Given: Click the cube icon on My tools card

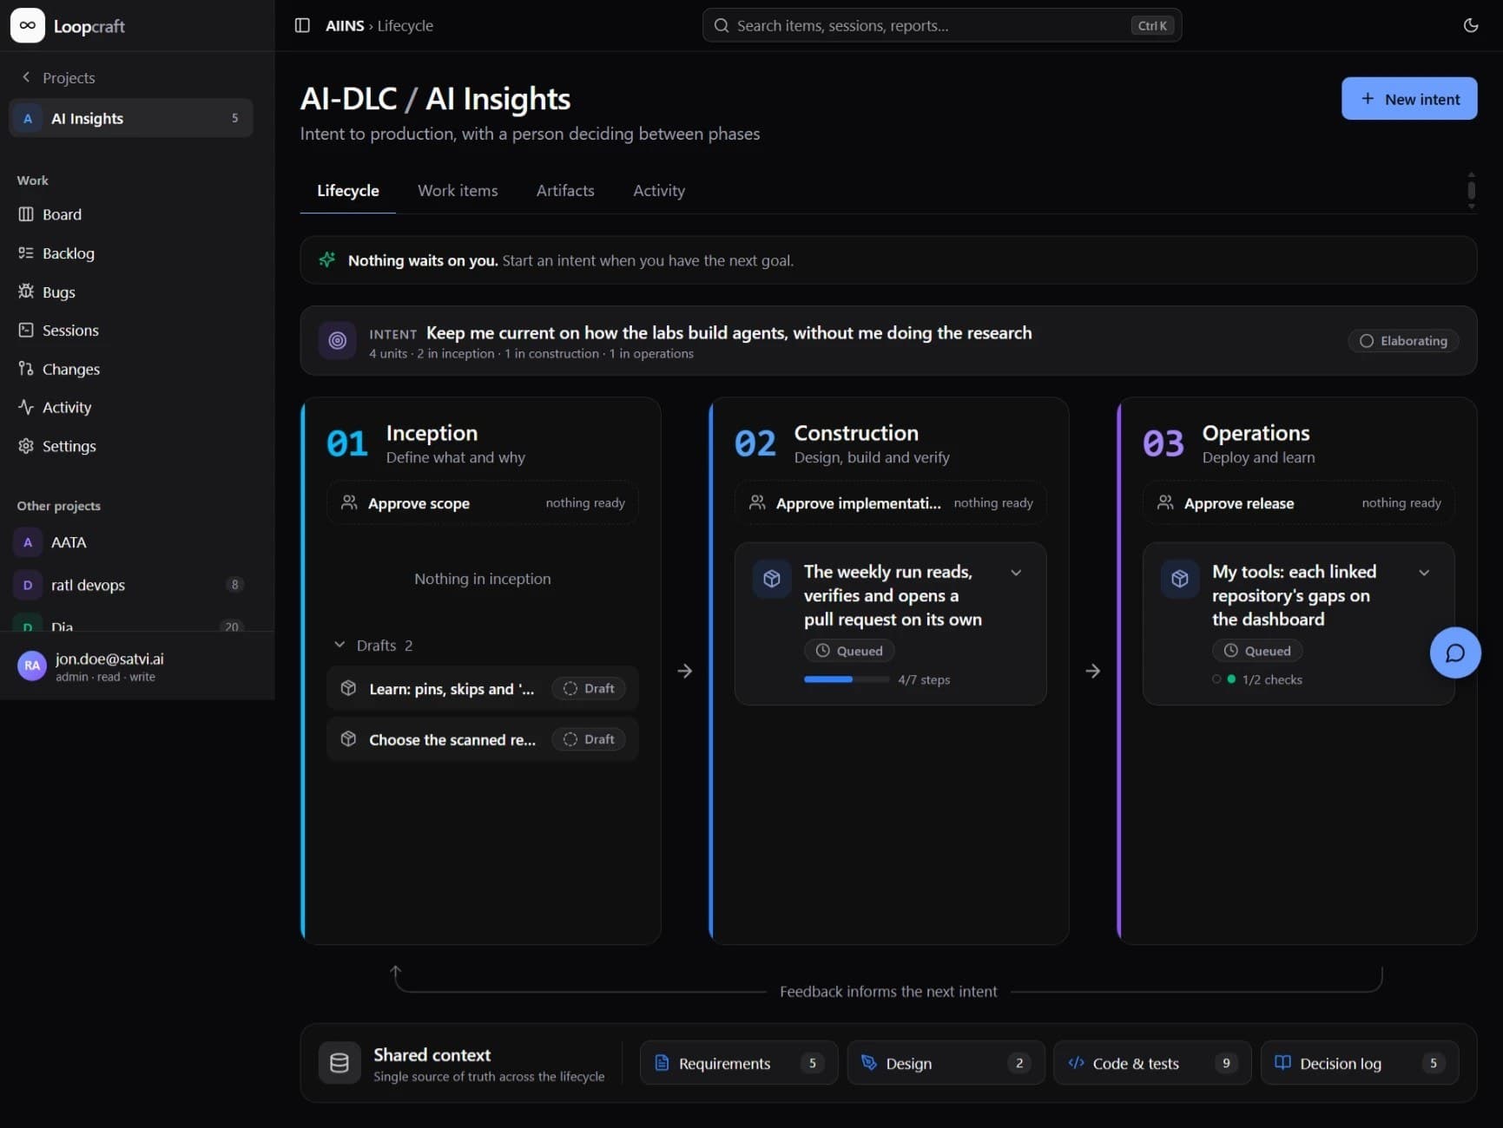Looking at the screenshot, I should pos(1180,579).
